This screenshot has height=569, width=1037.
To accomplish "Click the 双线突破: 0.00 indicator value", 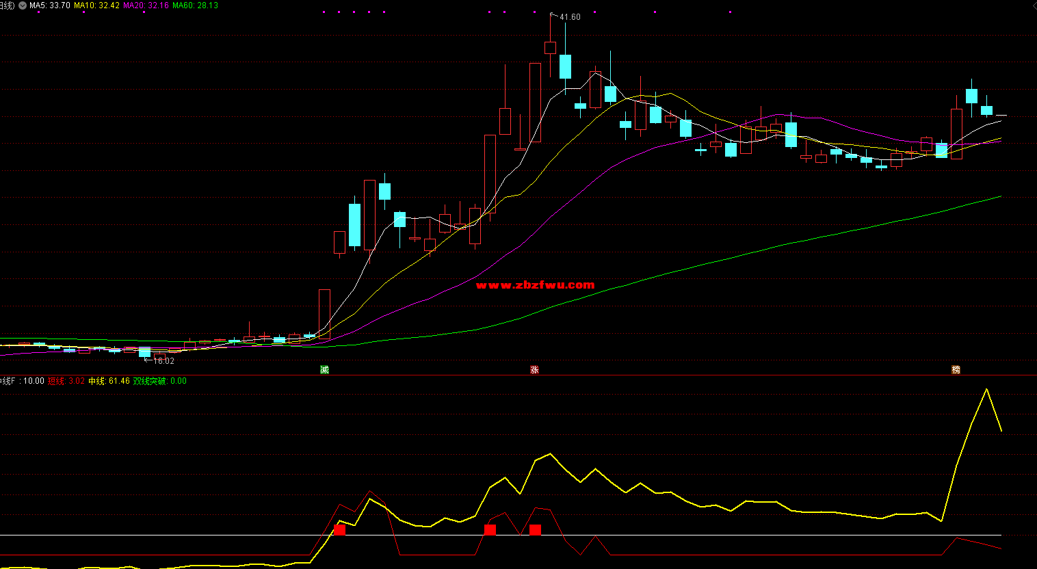I will coord(159,381).
